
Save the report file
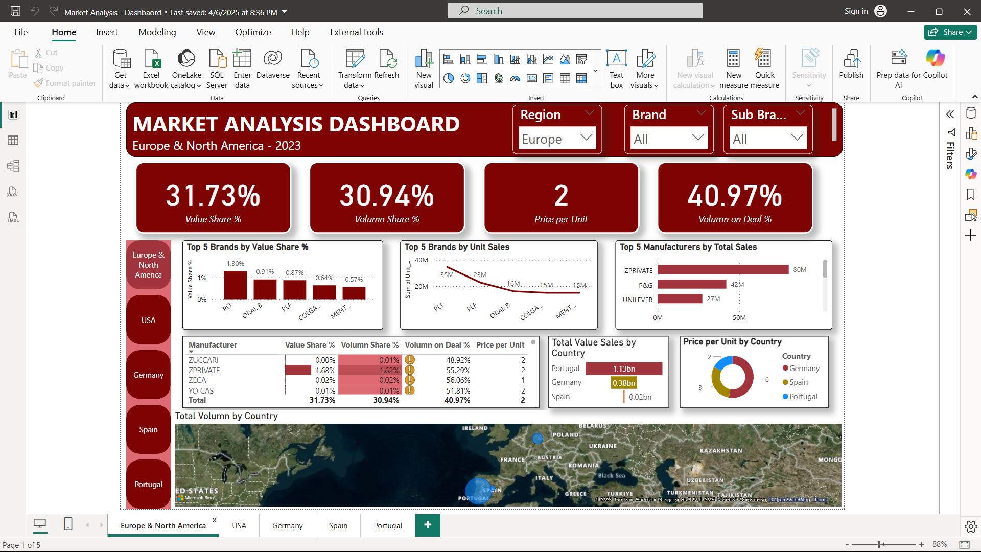click(15, 11)
